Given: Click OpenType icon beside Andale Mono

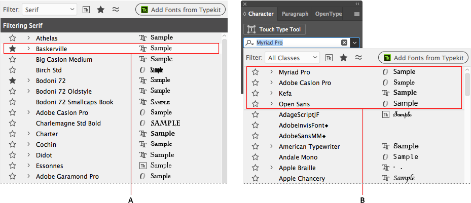Looking at the screenshot, I should point(385,157).
